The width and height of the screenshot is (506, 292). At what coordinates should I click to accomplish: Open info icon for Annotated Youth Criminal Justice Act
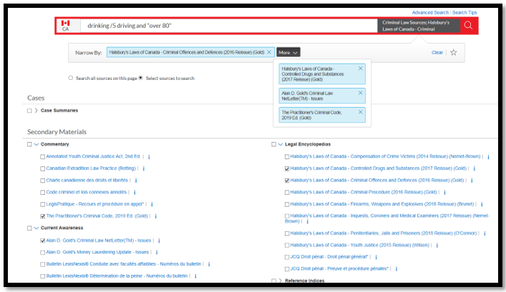tap(147, 156)
